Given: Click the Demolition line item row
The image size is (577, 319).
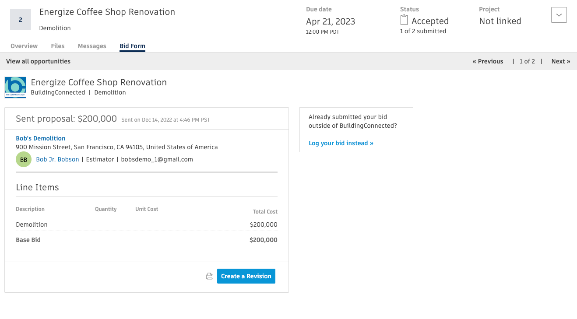Looking at the screenshot, I should click(x=146, y=224).
